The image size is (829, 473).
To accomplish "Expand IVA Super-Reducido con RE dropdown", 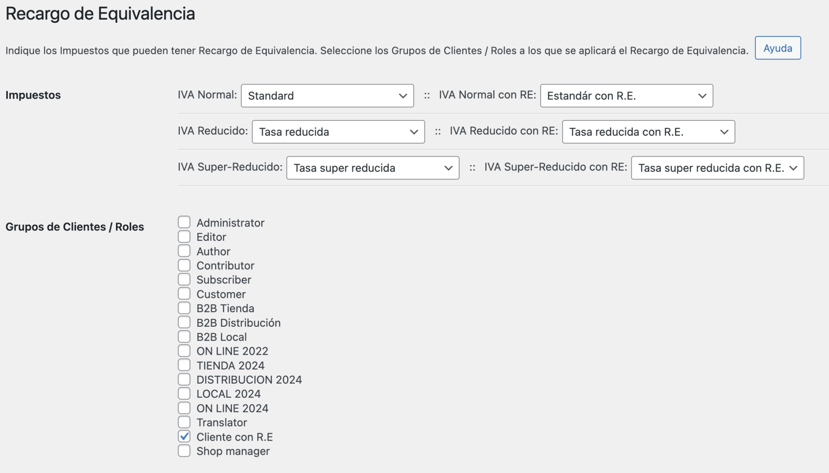I will point(717,168).
